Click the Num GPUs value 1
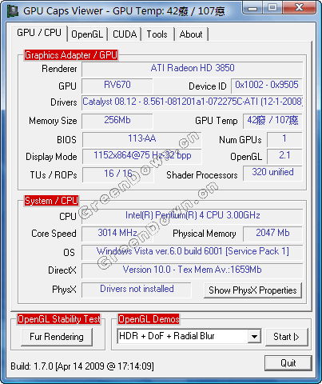This screenshot has width=322, height=384. [x=284, y=139]
